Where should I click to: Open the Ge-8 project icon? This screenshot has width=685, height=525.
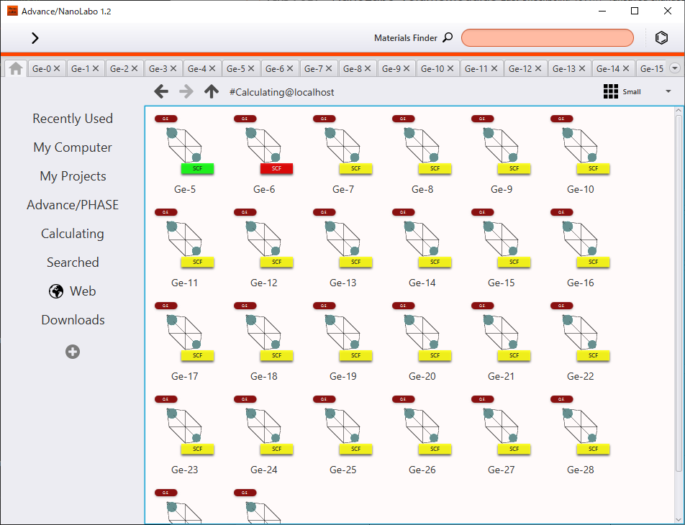pos(422,145)
